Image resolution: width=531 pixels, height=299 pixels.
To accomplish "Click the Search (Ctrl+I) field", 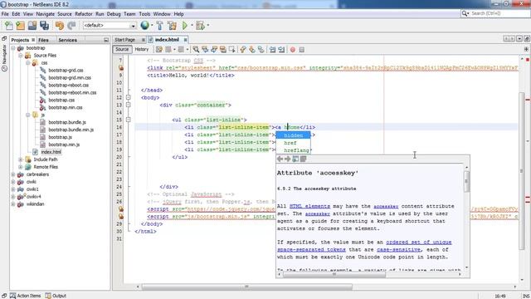I will (494, 13).
